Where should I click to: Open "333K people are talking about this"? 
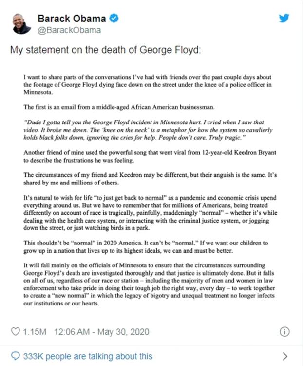pyautogui.click(x=88, y=356)
